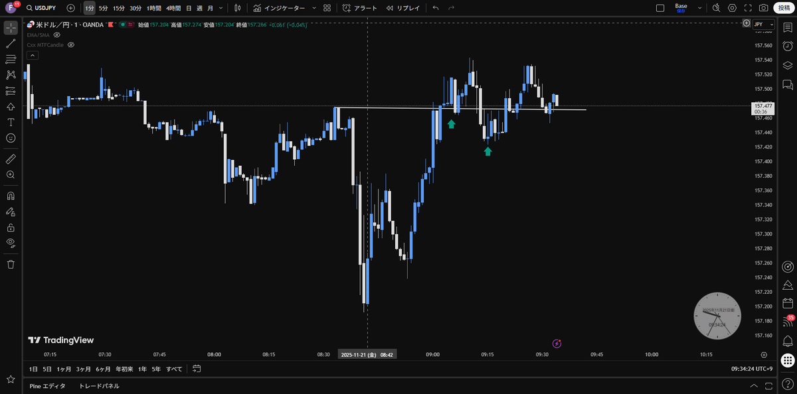Open the calendar panel in right sidebar

pos(788,303)
